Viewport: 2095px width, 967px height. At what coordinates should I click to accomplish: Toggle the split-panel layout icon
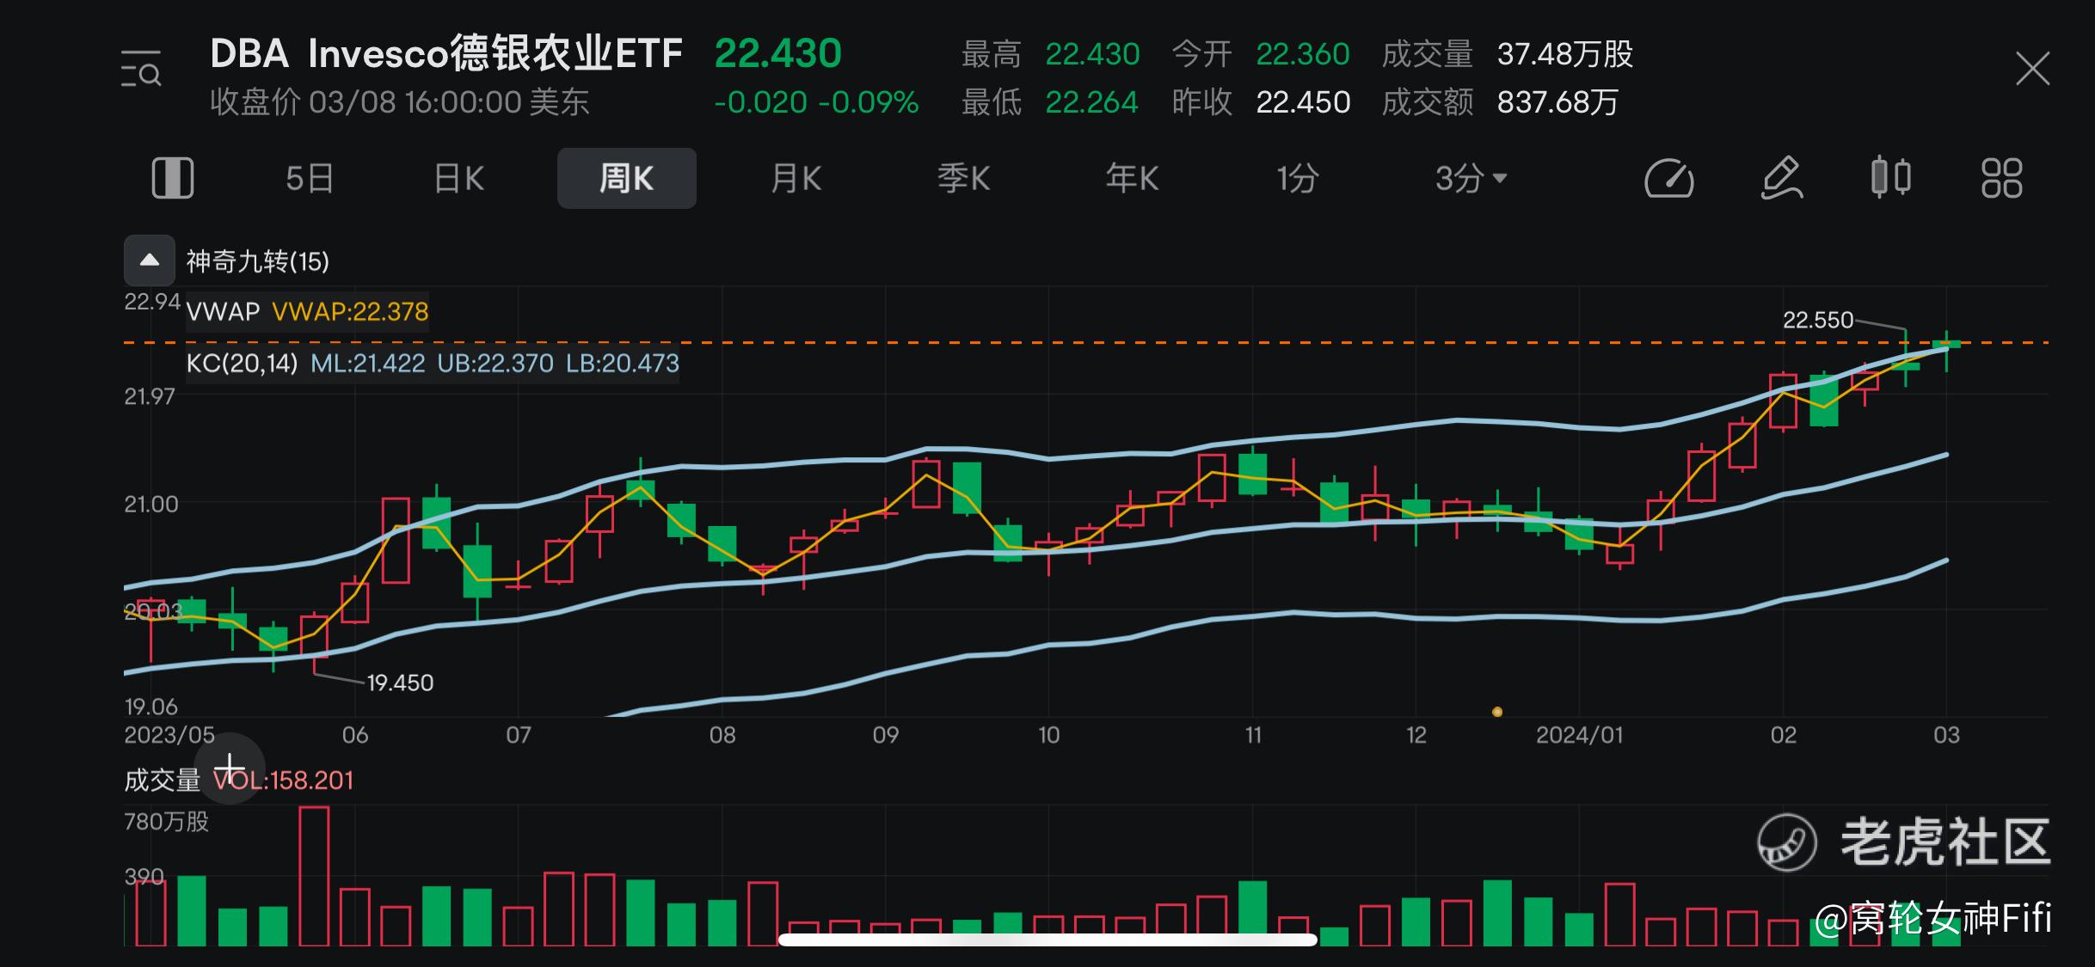click(x=172, y=178)
